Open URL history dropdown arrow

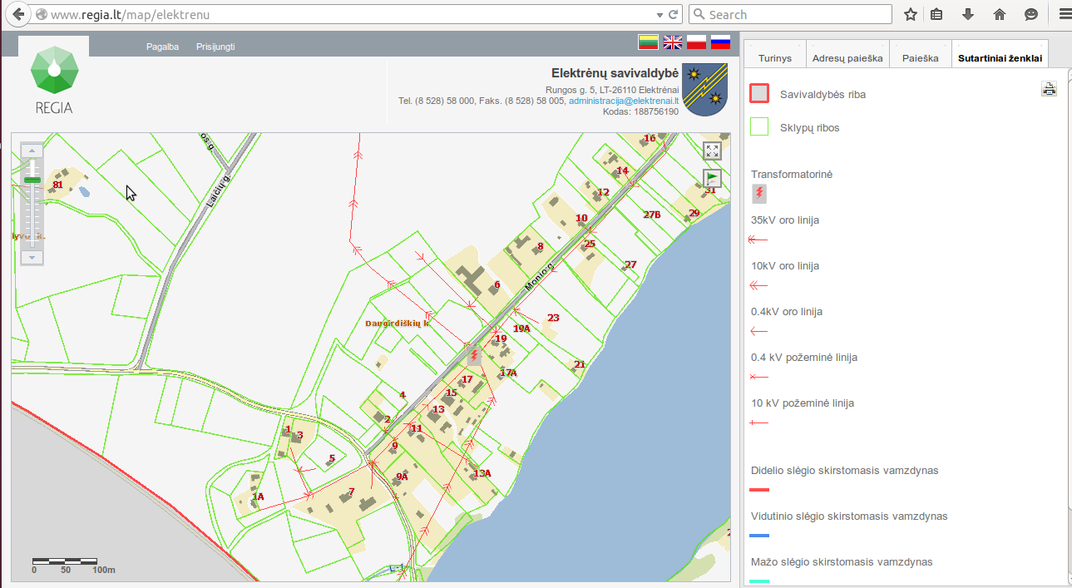pyautogui.click(x=659, y=15)
